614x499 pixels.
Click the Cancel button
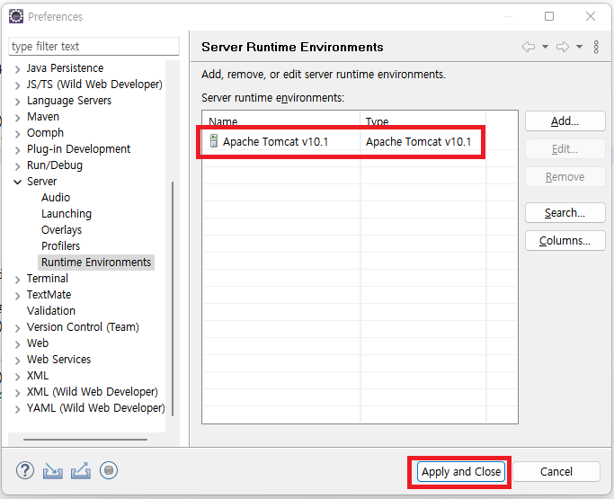tap(556, 472)
